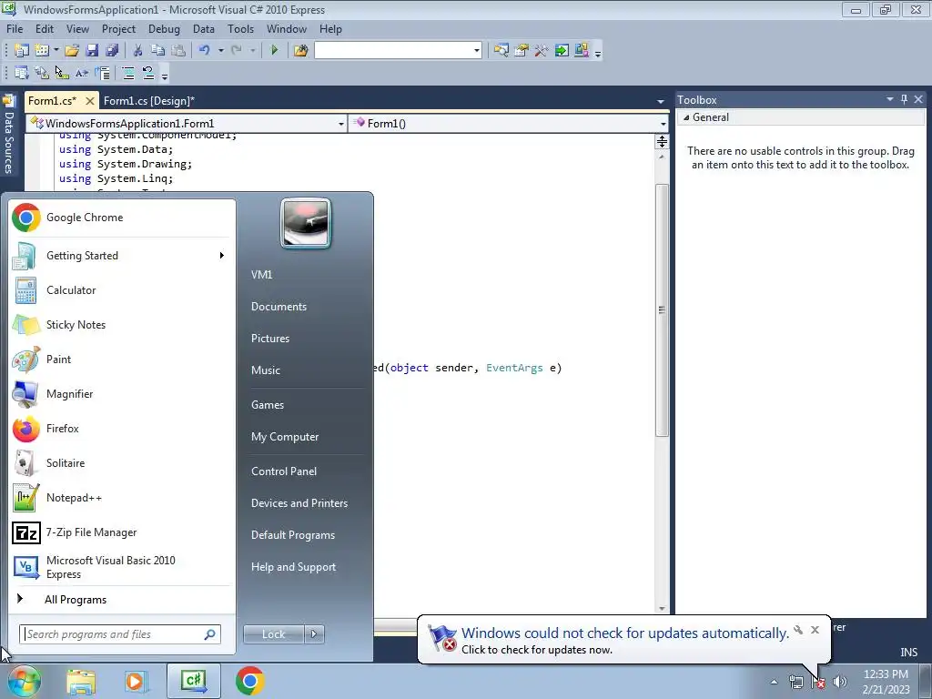Cut selection using the scissors icon
This screenshot has width=932, height=699.
click(x=138, y=51)
